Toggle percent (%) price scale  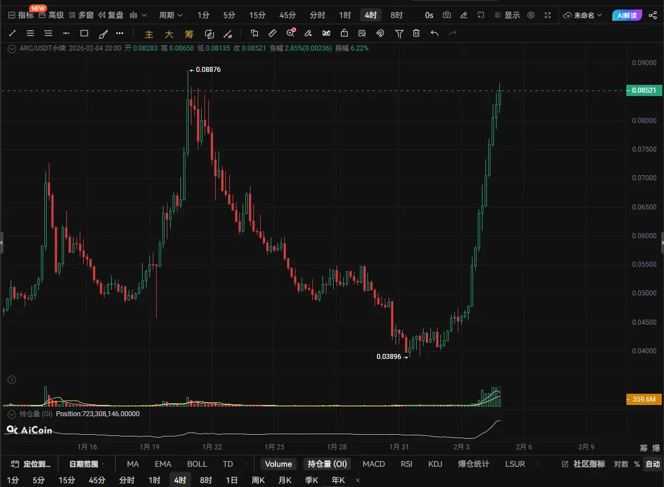coord(636,464)
